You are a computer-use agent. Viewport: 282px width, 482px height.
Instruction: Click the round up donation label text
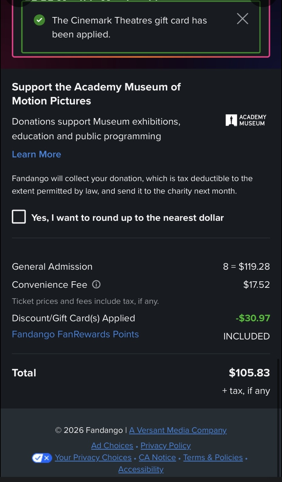[127, 218]
